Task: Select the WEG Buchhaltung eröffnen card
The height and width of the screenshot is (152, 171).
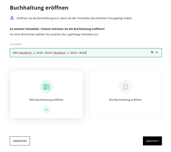Action: [46, 94]
